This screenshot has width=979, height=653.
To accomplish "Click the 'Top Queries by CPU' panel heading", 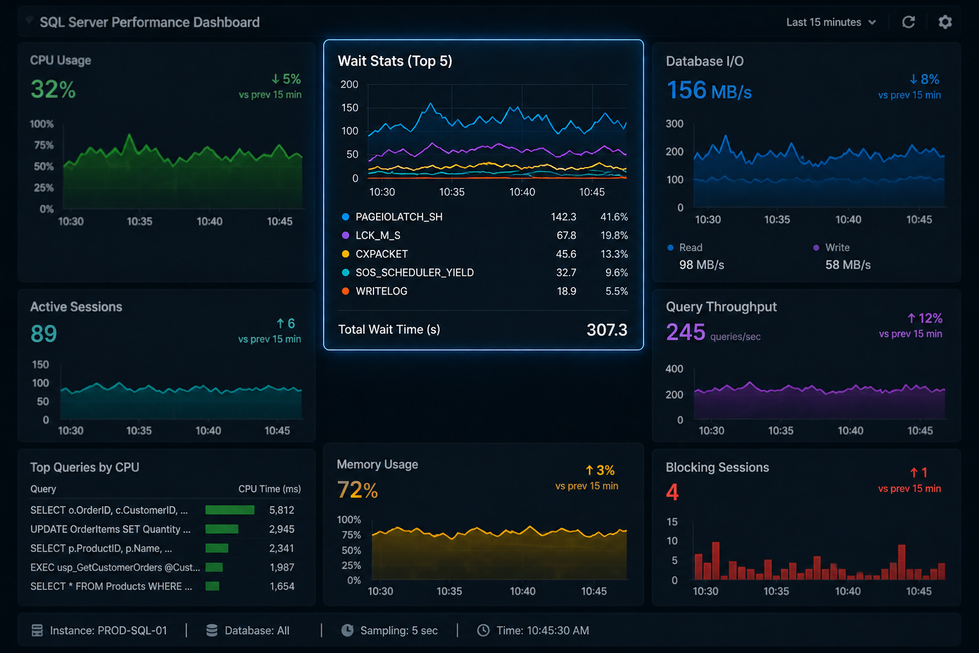I will point(85,467).
